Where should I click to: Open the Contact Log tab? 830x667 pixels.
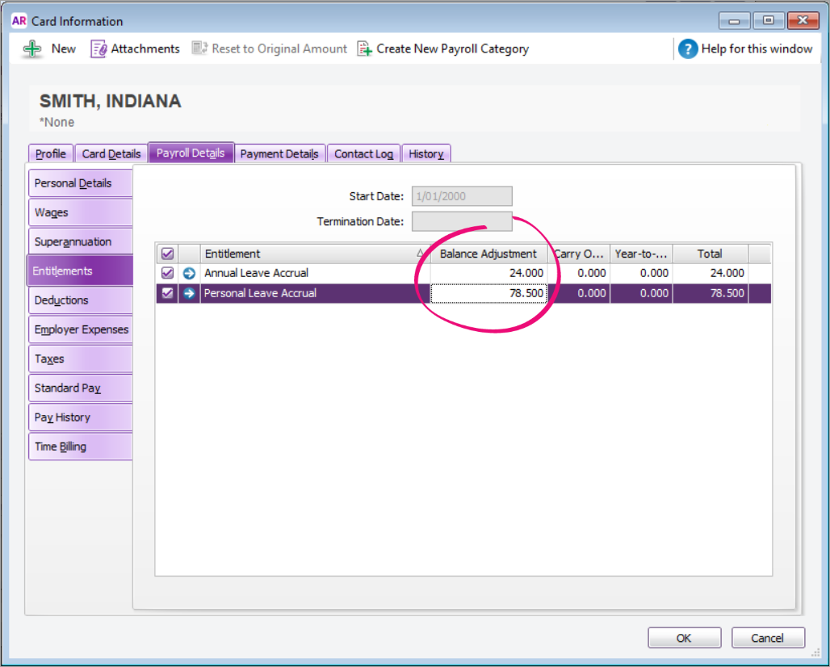363,153
